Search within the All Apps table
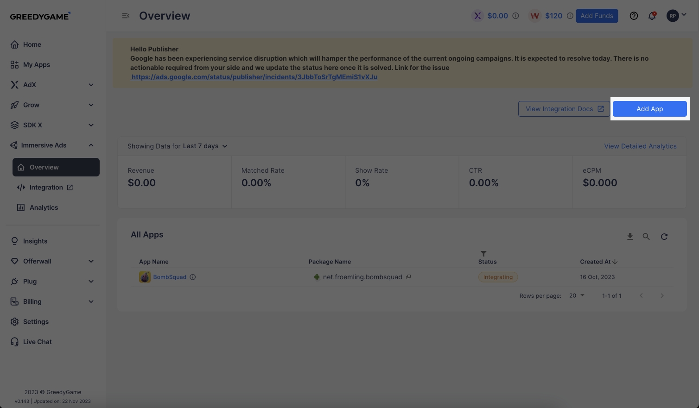 pyautogui.click(x=646, y=237)
